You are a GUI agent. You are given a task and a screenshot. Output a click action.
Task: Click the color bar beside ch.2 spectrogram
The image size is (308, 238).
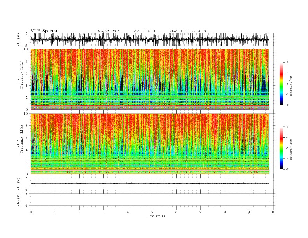pyautogui.click(x=282, y=148)
